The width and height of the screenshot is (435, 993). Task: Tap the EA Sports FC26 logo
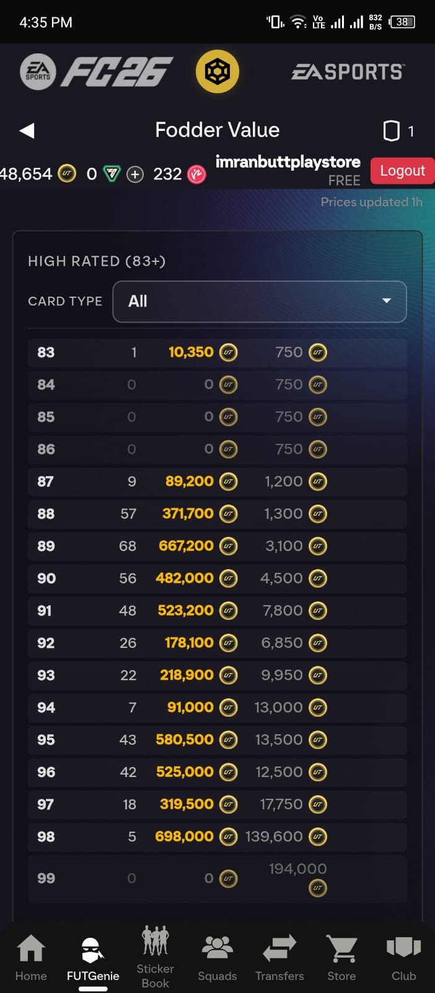point(97,72)
